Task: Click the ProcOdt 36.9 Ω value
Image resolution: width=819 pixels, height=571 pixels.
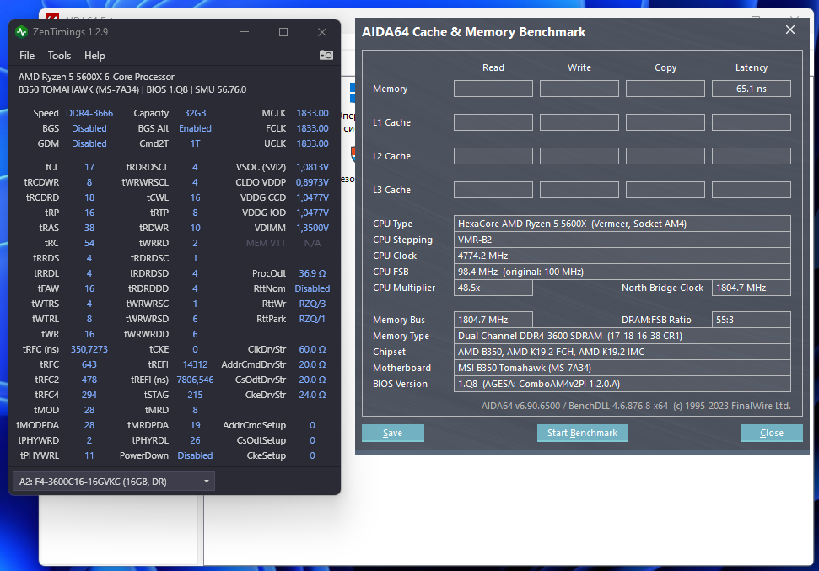Action: pos(312,273)
